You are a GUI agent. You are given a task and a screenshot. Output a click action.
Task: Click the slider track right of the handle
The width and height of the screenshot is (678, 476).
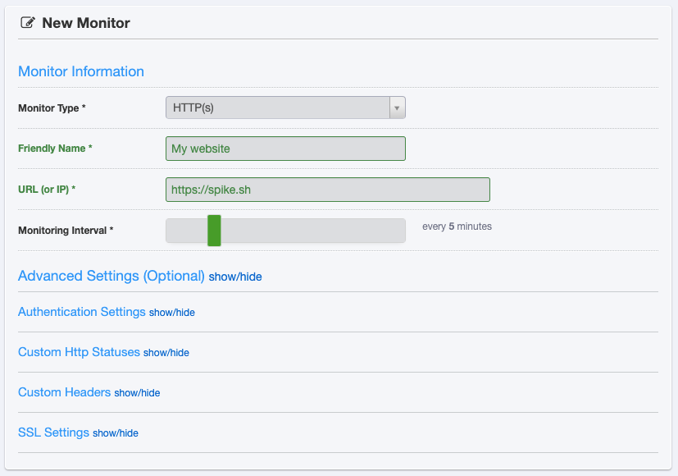coord(312,231)
